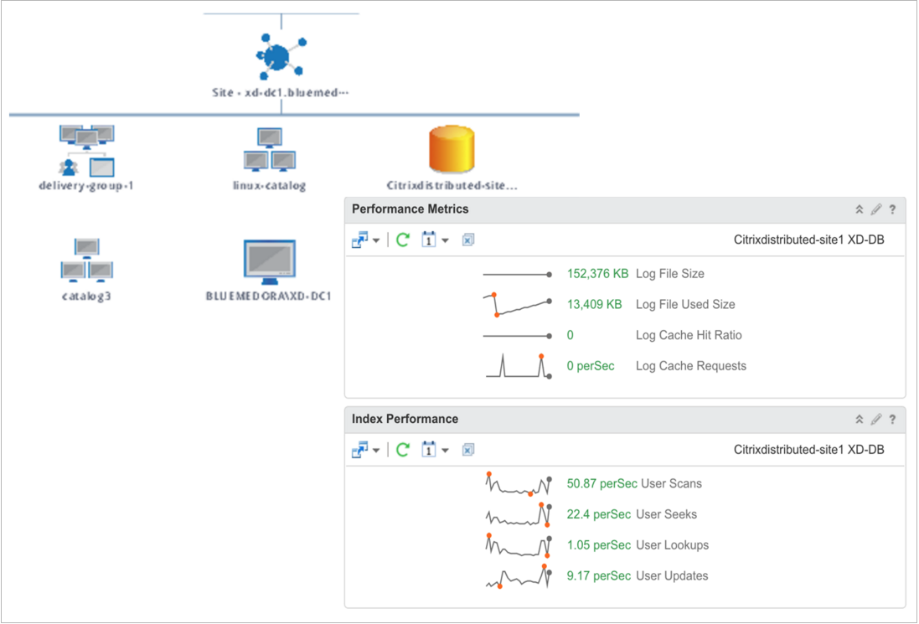Image resolution: width=919 pixels, height=624 pixels.
Task: Open help for Performance Metrics widget
Action: (x=892, y=209)
